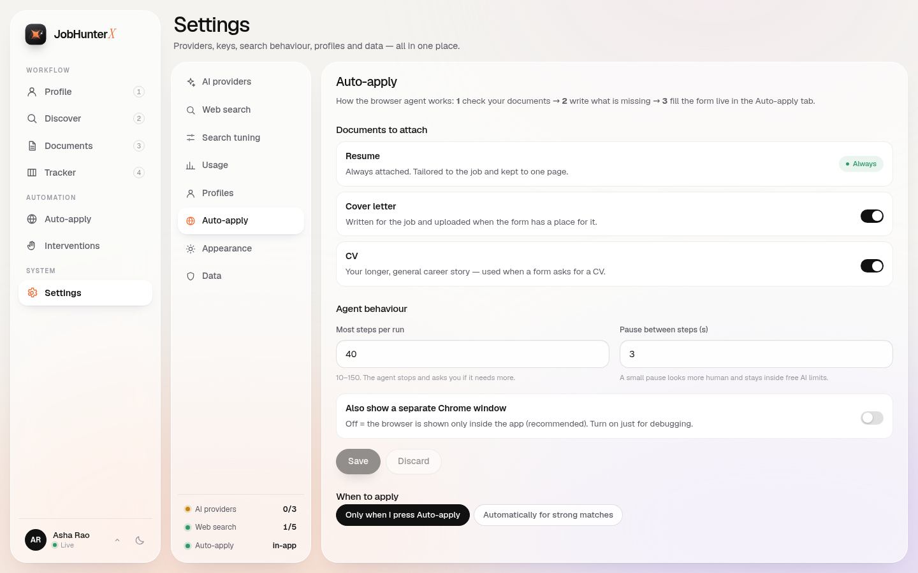918x573 pixels.
Task: Discard the auto-apply changes
Action: coord(414,462)
